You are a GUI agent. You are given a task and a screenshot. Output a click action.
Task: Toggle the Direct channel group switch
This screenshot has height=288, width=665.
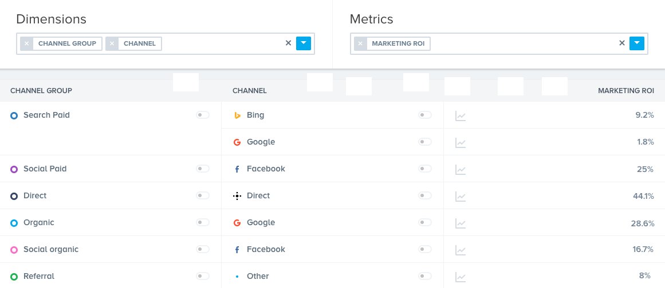203,195
